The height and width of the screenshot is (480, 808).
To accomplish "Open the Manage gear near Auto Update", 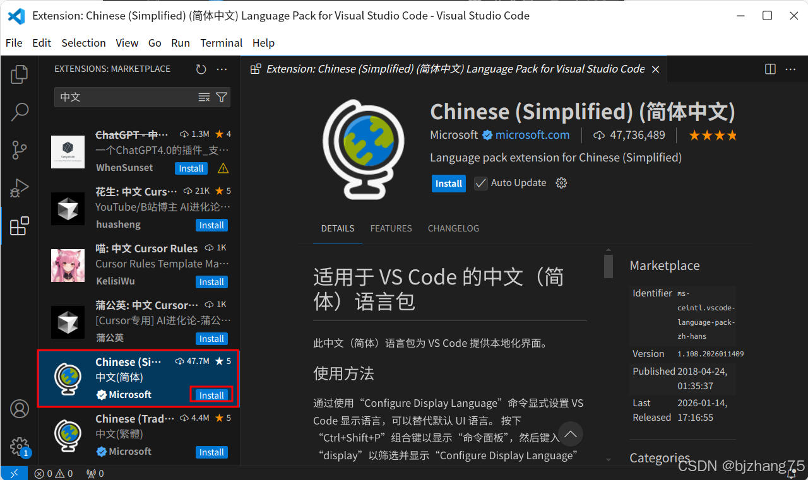I will pyautogui.click(x=561, y=183).
